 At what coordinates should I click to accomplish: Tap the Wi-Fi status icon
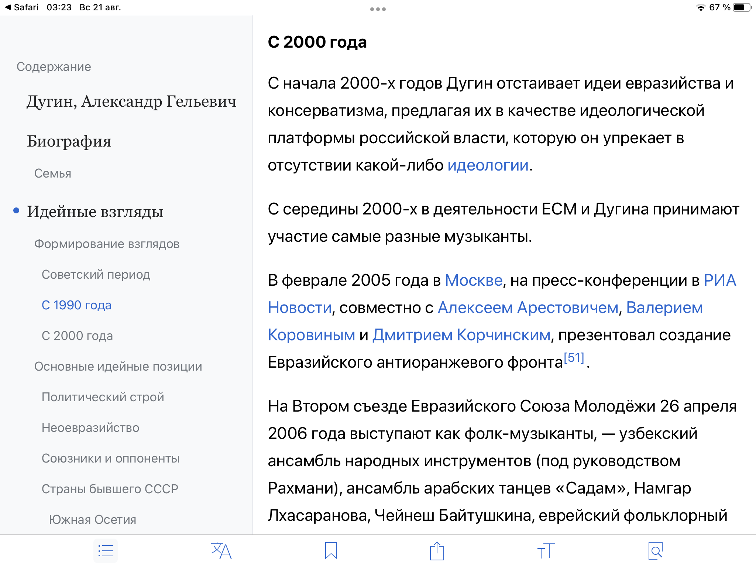tap(700, 7)
